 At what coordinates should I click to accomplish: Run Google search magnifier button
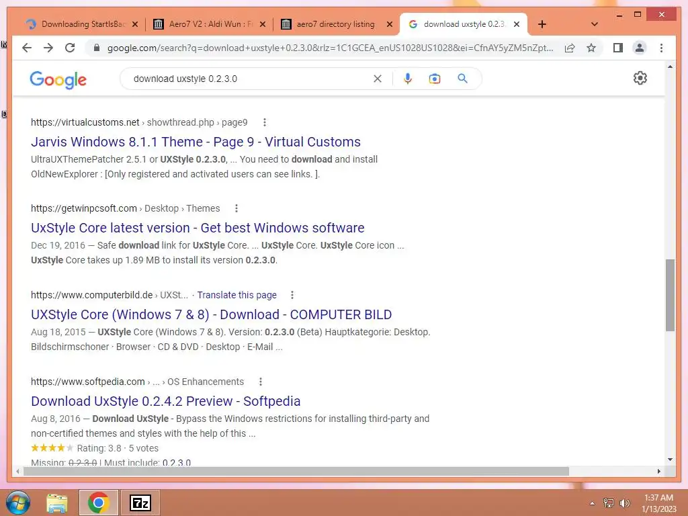click(x=462, y=79)
